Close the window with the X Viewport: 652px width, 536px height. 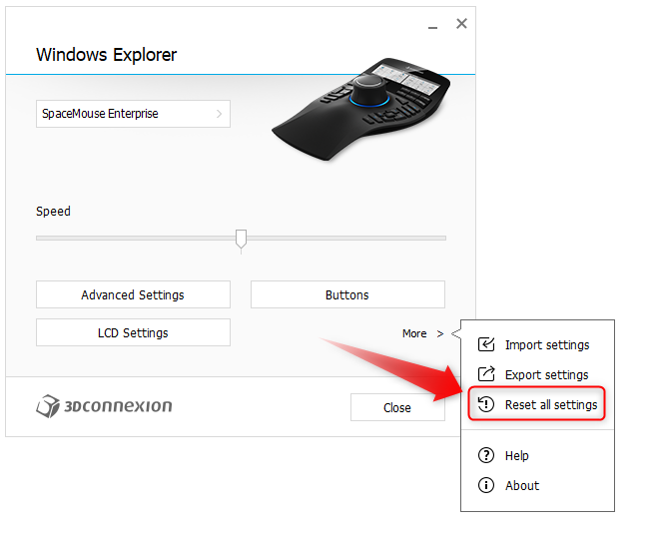click(461, 24)
